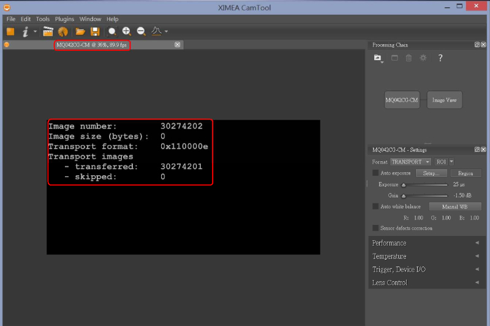
Task: Toggle the Auto white balance checkbox
Action: [x=375, y=207]
